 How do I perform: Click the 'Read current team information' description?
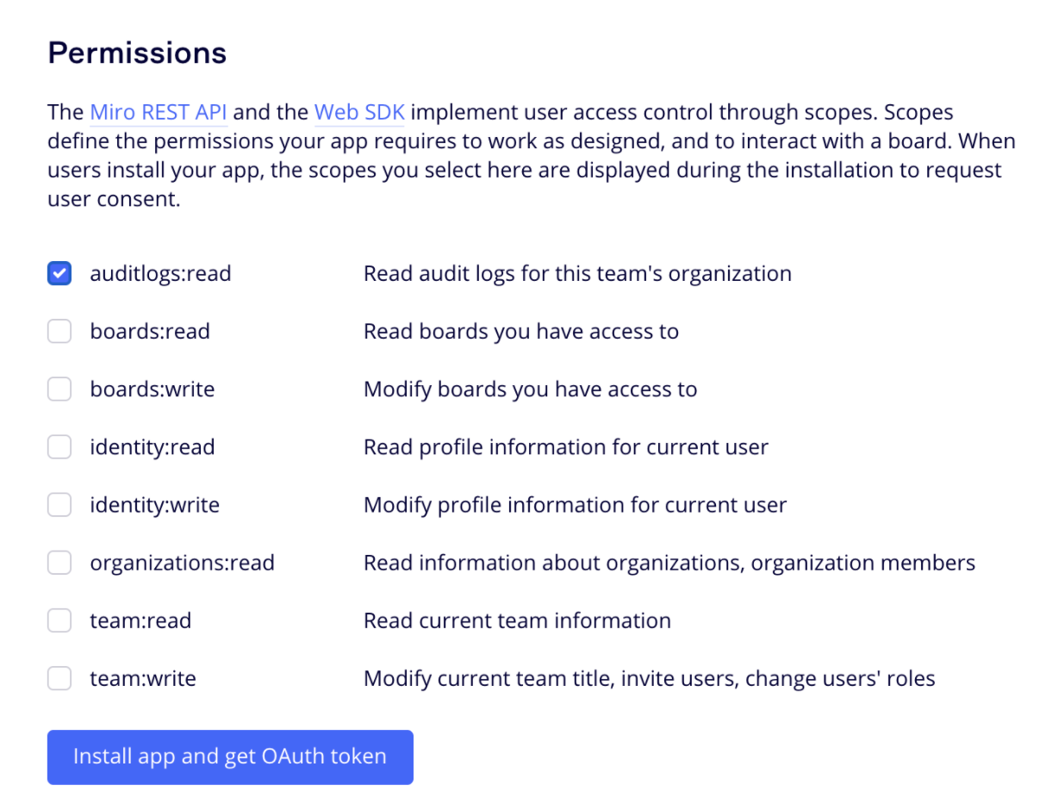click(x=517, y=620)
